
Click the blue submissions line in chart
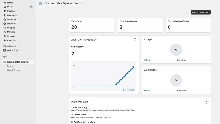125,76
